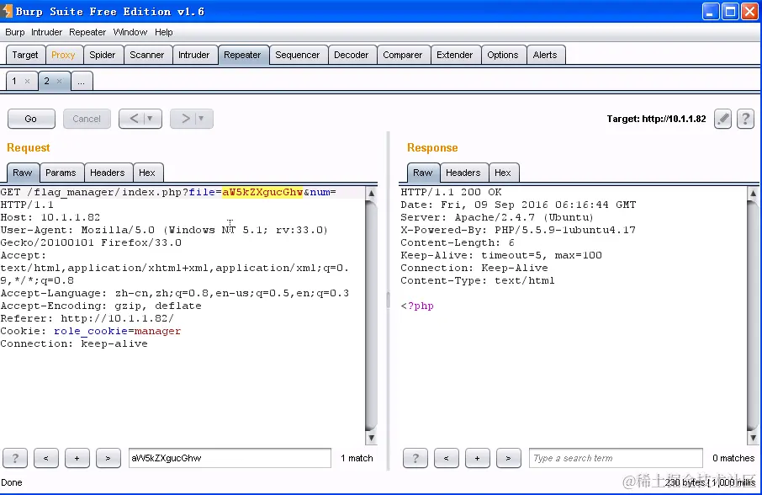Viewport: 762px width, 495px height.
Task: Open the forward-history dropdown arrow
Action: pos(202,119)
